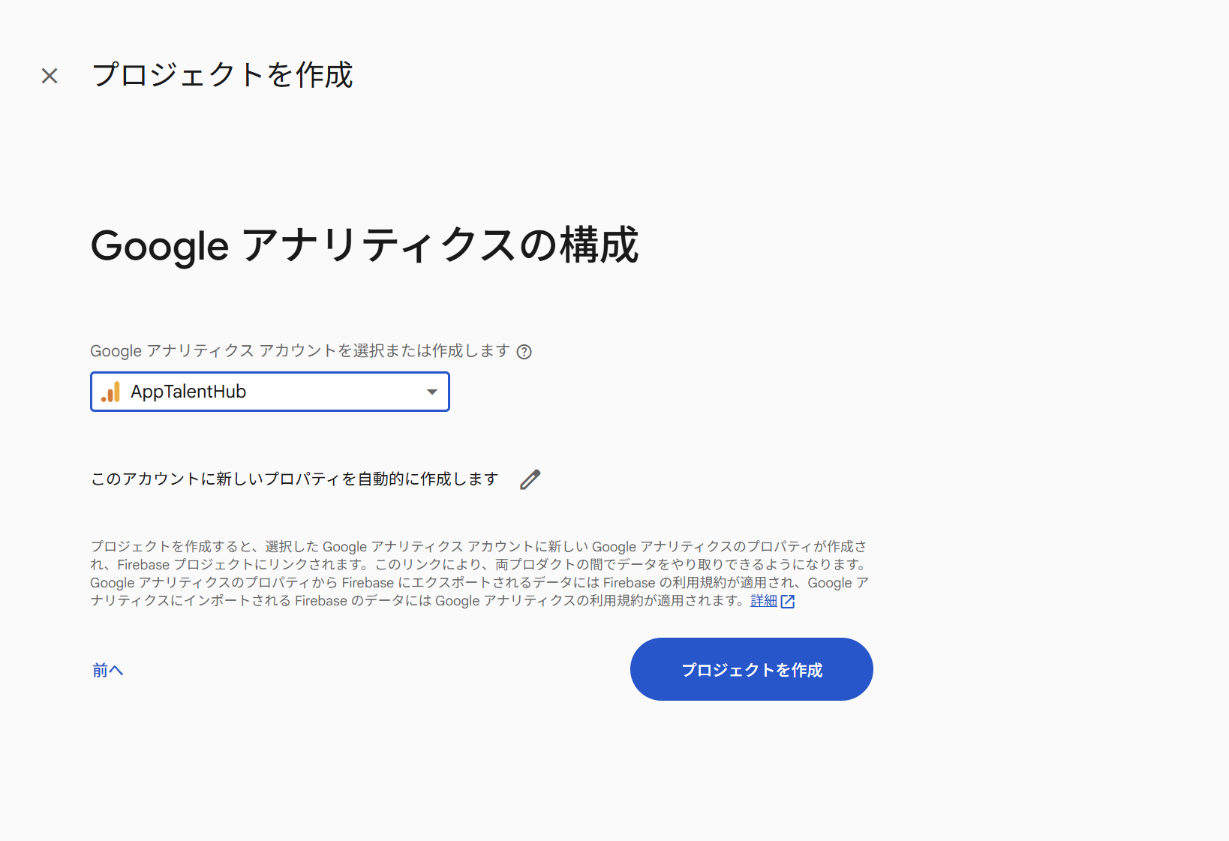Screen dimensions: 1229x841
Task: Click the blue プロジェクトを作成 button
Action: pyautogui.click(x=752, y=669)
